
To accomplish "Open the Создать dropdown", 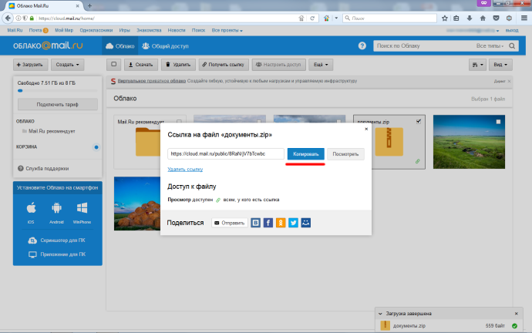I will (x=69, y=66).
